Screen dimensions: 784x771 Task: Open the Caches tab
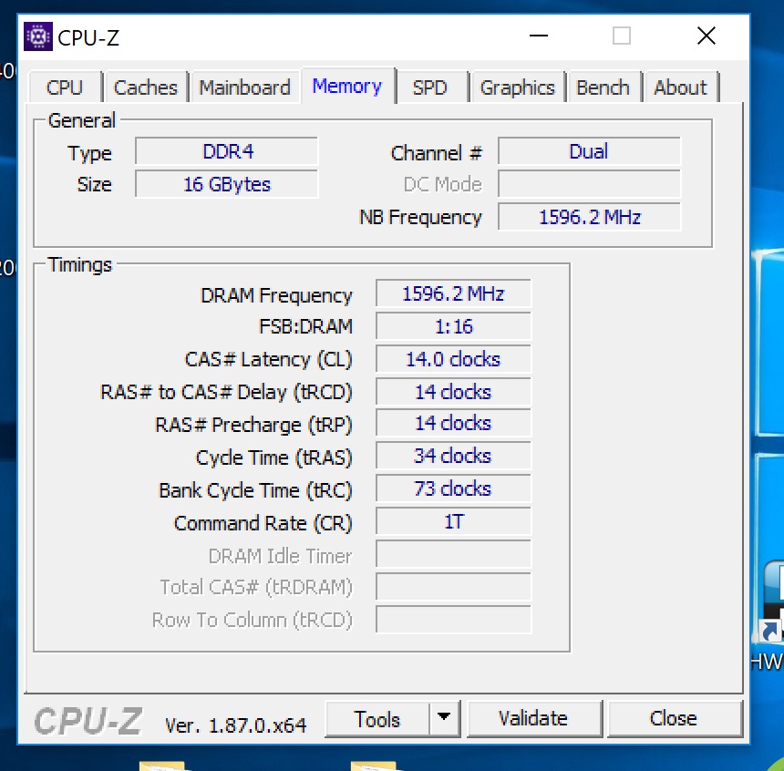point(146,87)
